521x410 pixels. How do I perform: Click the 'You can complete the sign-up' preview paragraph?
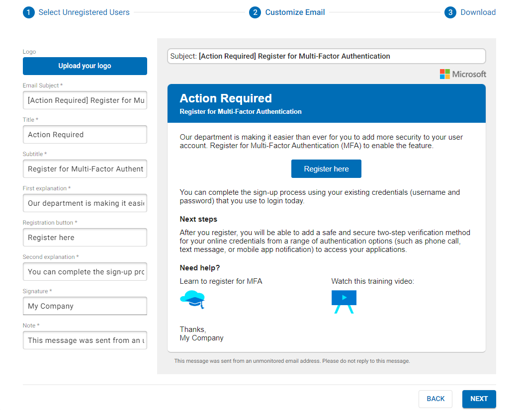tap(320, 197)
